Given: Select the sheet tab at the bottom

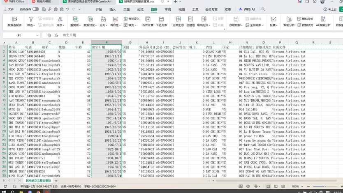Looking at the screenshot, I should [38, 181].
